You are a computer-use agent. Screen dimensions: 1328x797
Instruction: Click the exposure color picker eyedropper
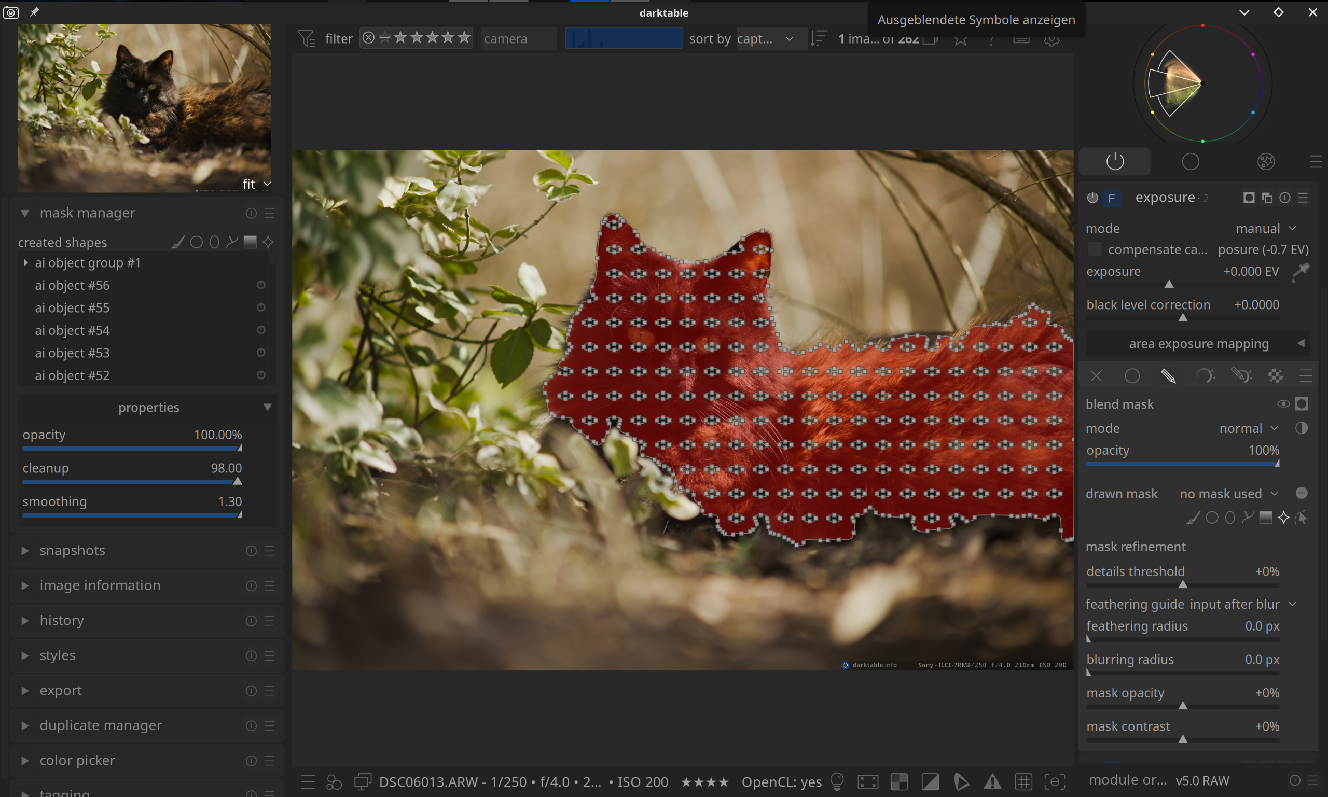(x=1301, y=272)
